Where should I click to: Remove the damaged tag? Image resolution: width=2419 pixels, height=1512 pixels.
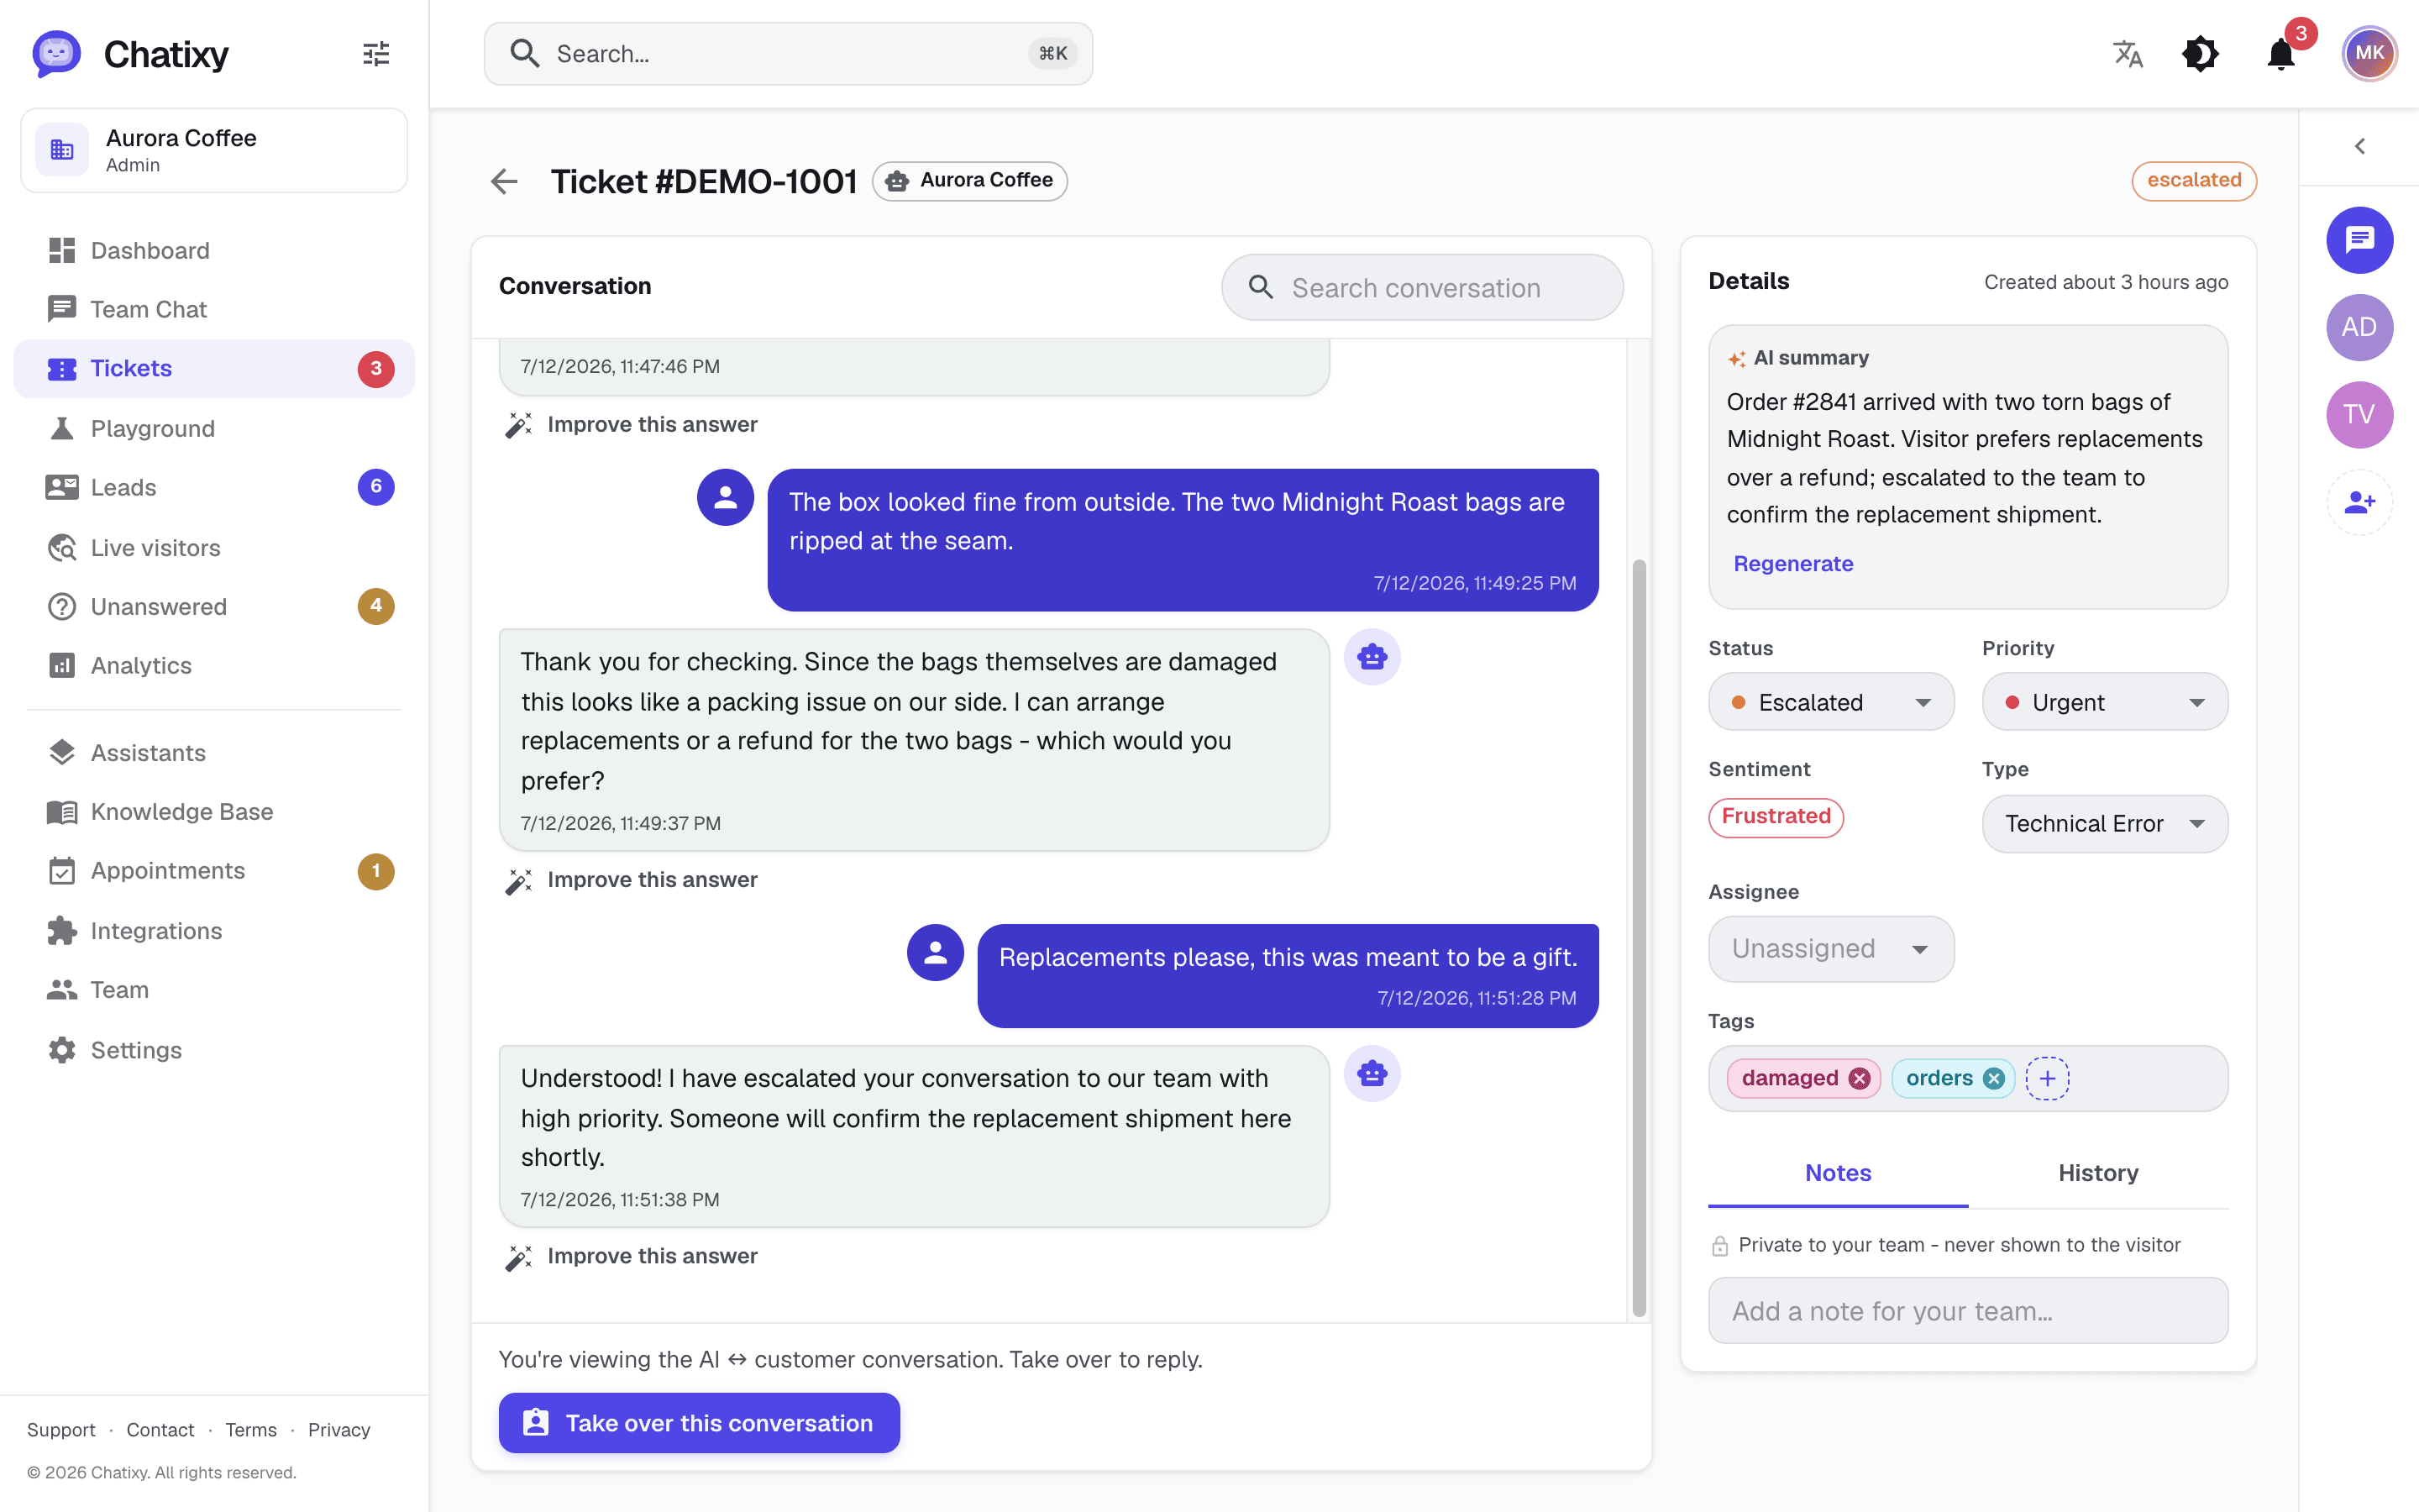pyautogui.click(x=1858, y=1078)
